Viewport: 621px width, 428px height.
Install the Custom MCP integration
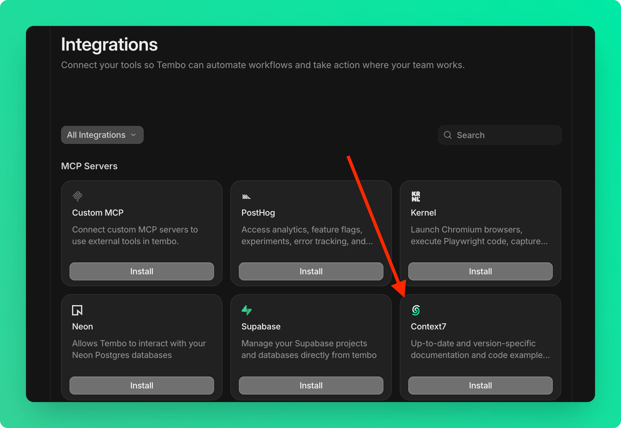tap(141, 271)
